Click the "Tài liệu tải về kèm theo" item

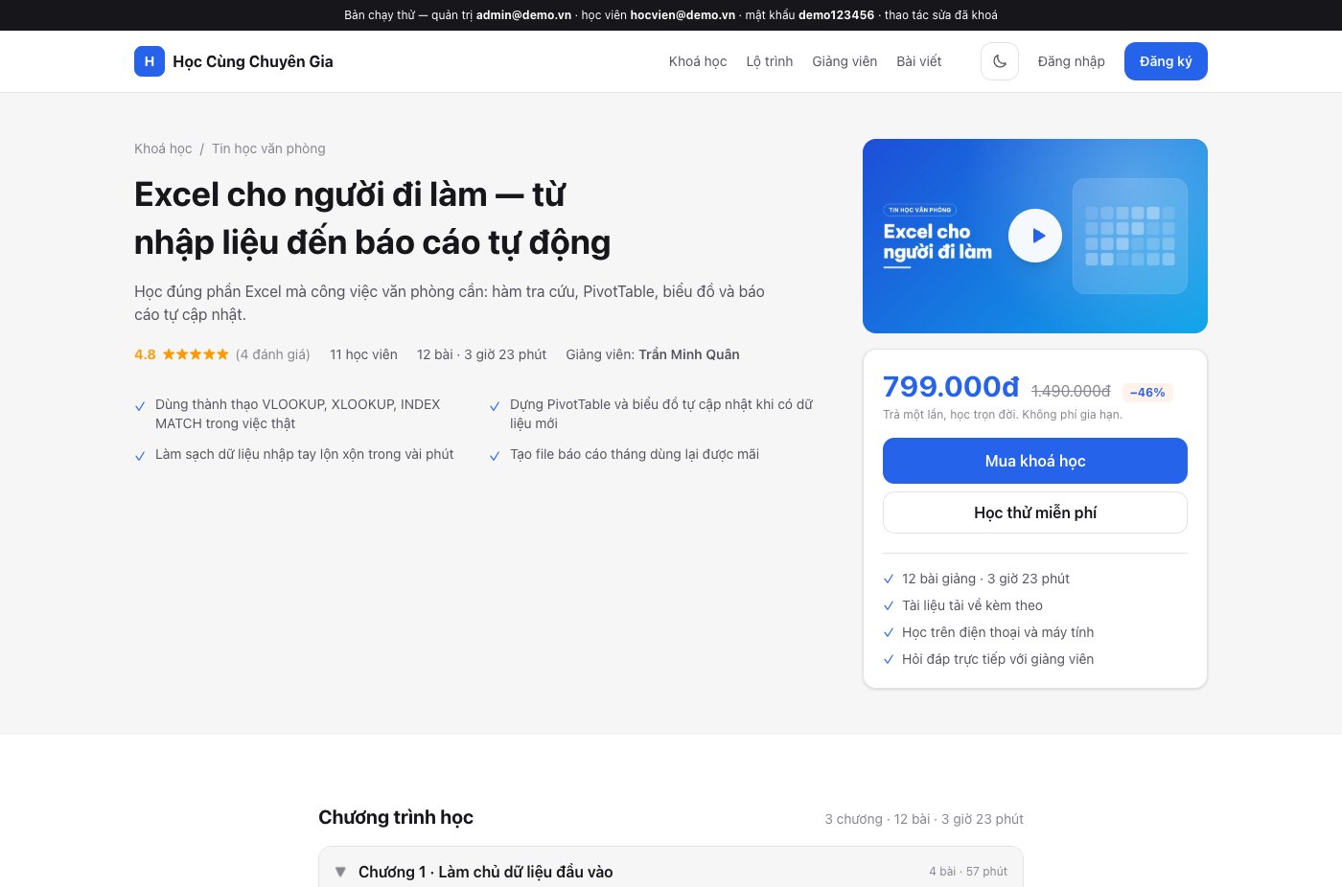pyautogui.click(x=972, y=605)
